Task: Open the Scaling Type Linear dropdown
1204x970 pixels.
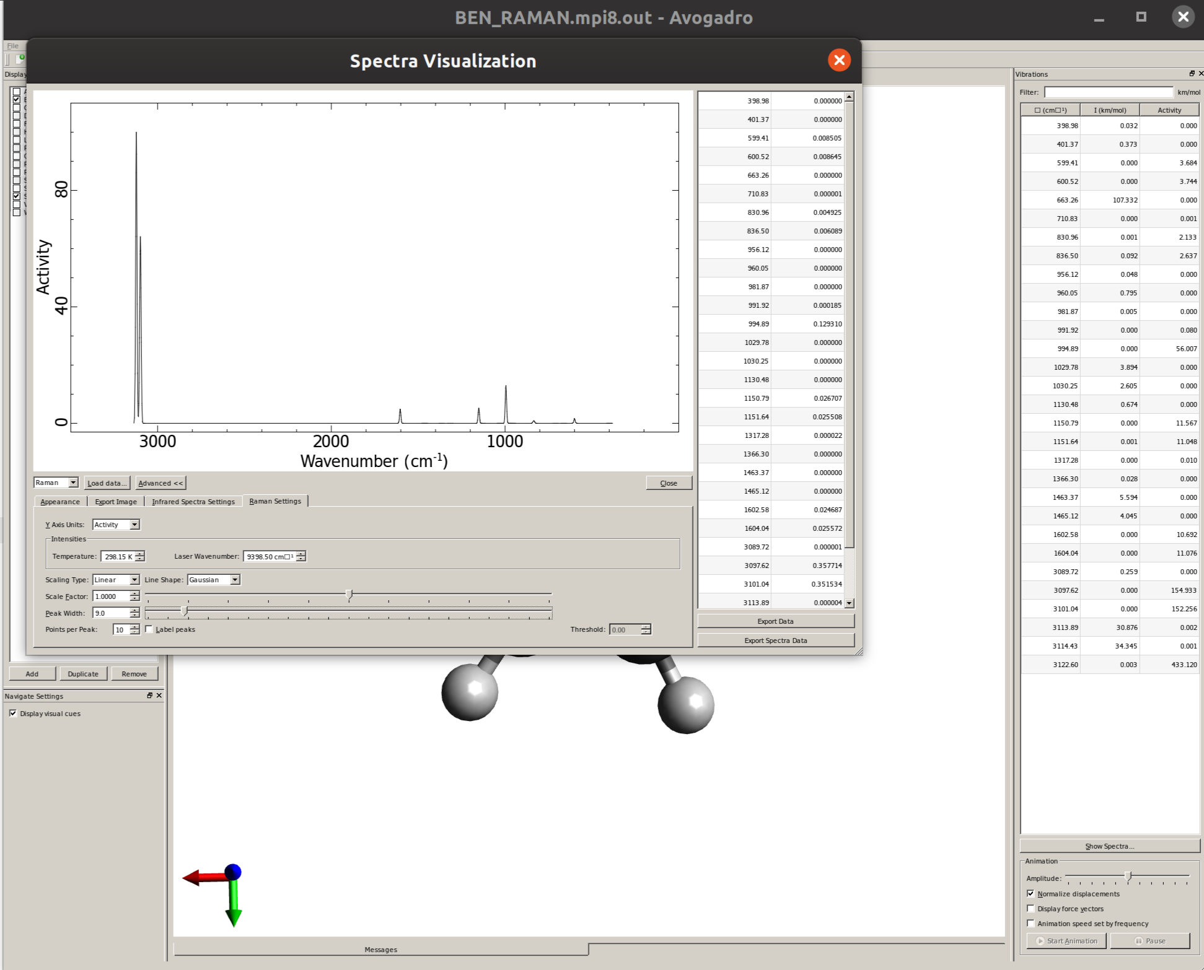Action: click(x=134, y=580)
